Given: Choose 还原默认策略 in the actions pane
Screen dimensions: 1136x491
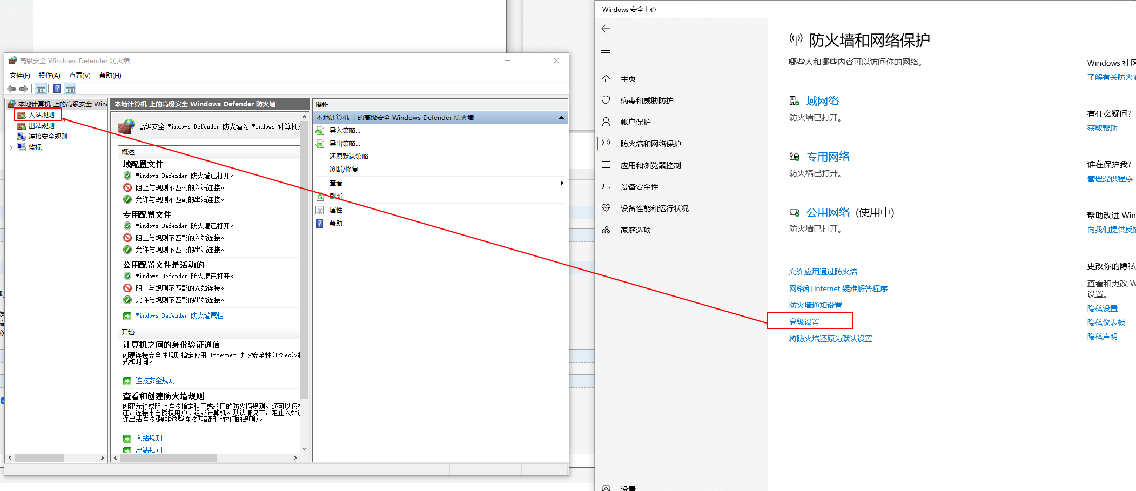Looking at the screenshot, I should [349, 157].
